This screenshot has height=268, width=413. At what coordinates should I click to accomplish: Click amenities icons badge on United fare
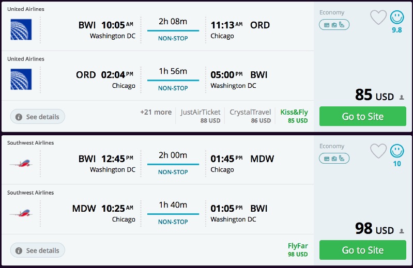334,24
